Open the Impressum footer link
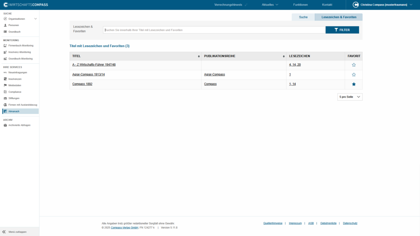 (295, 223)
